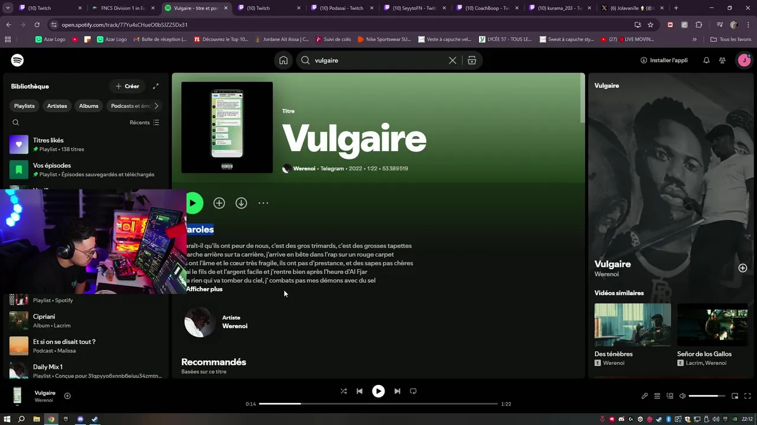
Task: Add Vulgaire to liked titles with the plus icon
Action: coord(219,203)
